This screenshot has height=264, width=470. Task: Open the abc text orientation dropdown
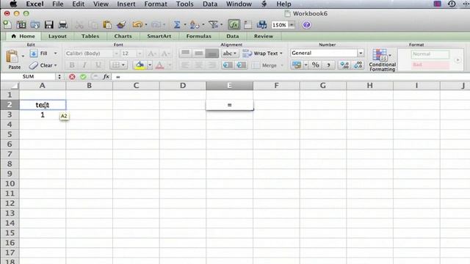point(230,54)
